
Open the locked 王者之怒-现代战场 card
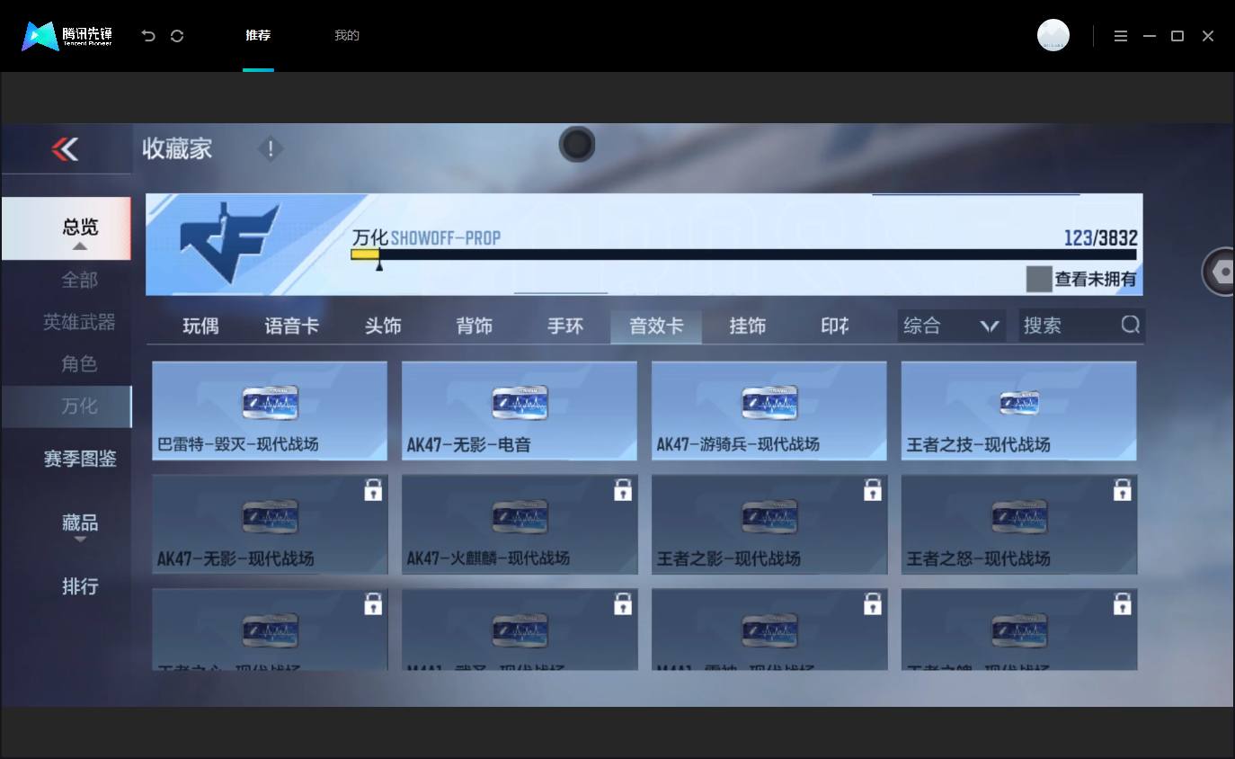click(1019, 524)
